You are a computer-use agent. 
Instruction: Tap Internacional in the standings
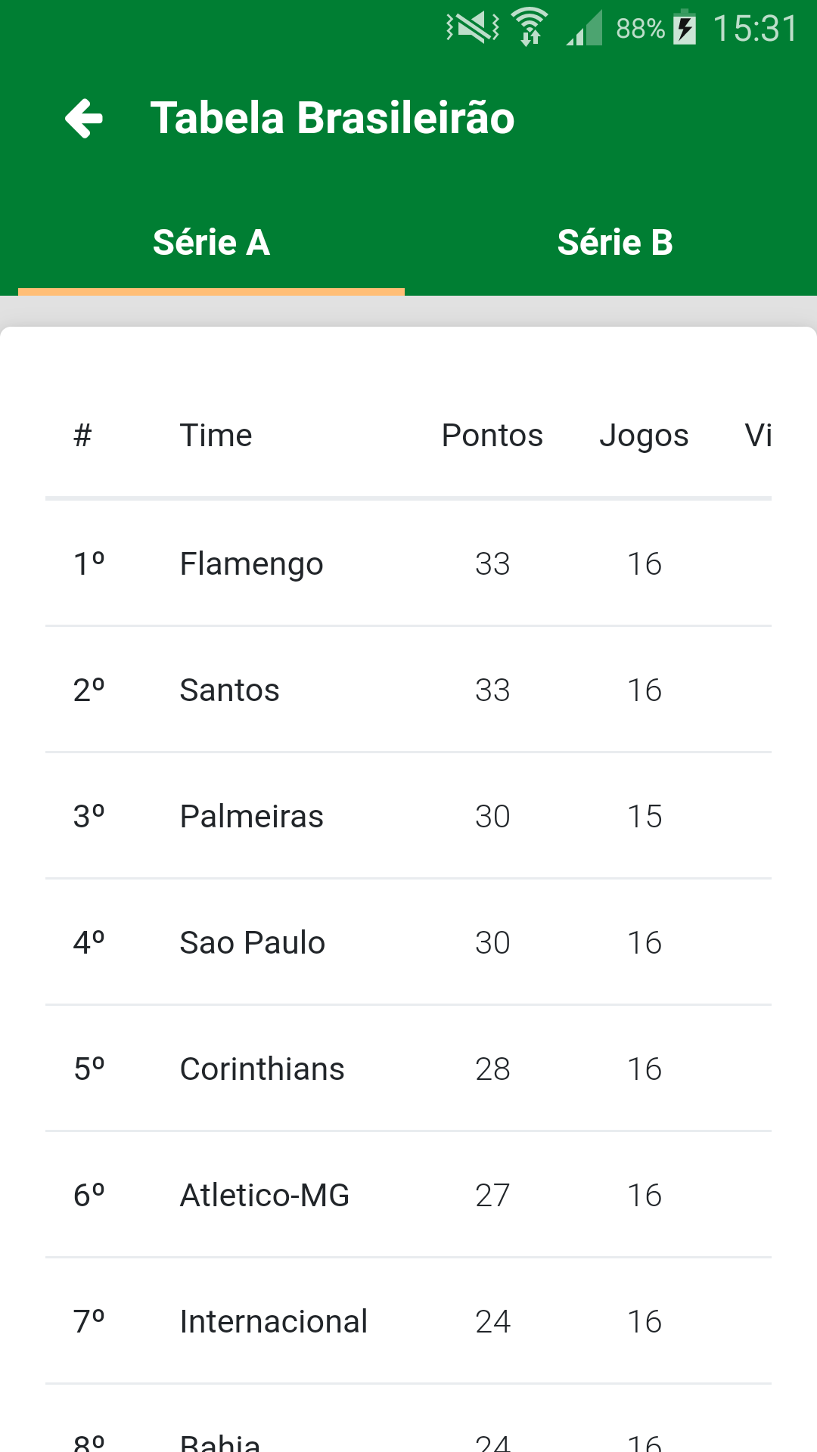point(273,1322)
